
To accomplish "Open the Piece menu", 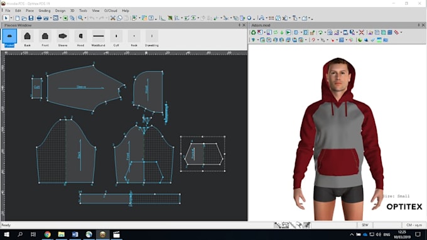I will tap(30, 11).
